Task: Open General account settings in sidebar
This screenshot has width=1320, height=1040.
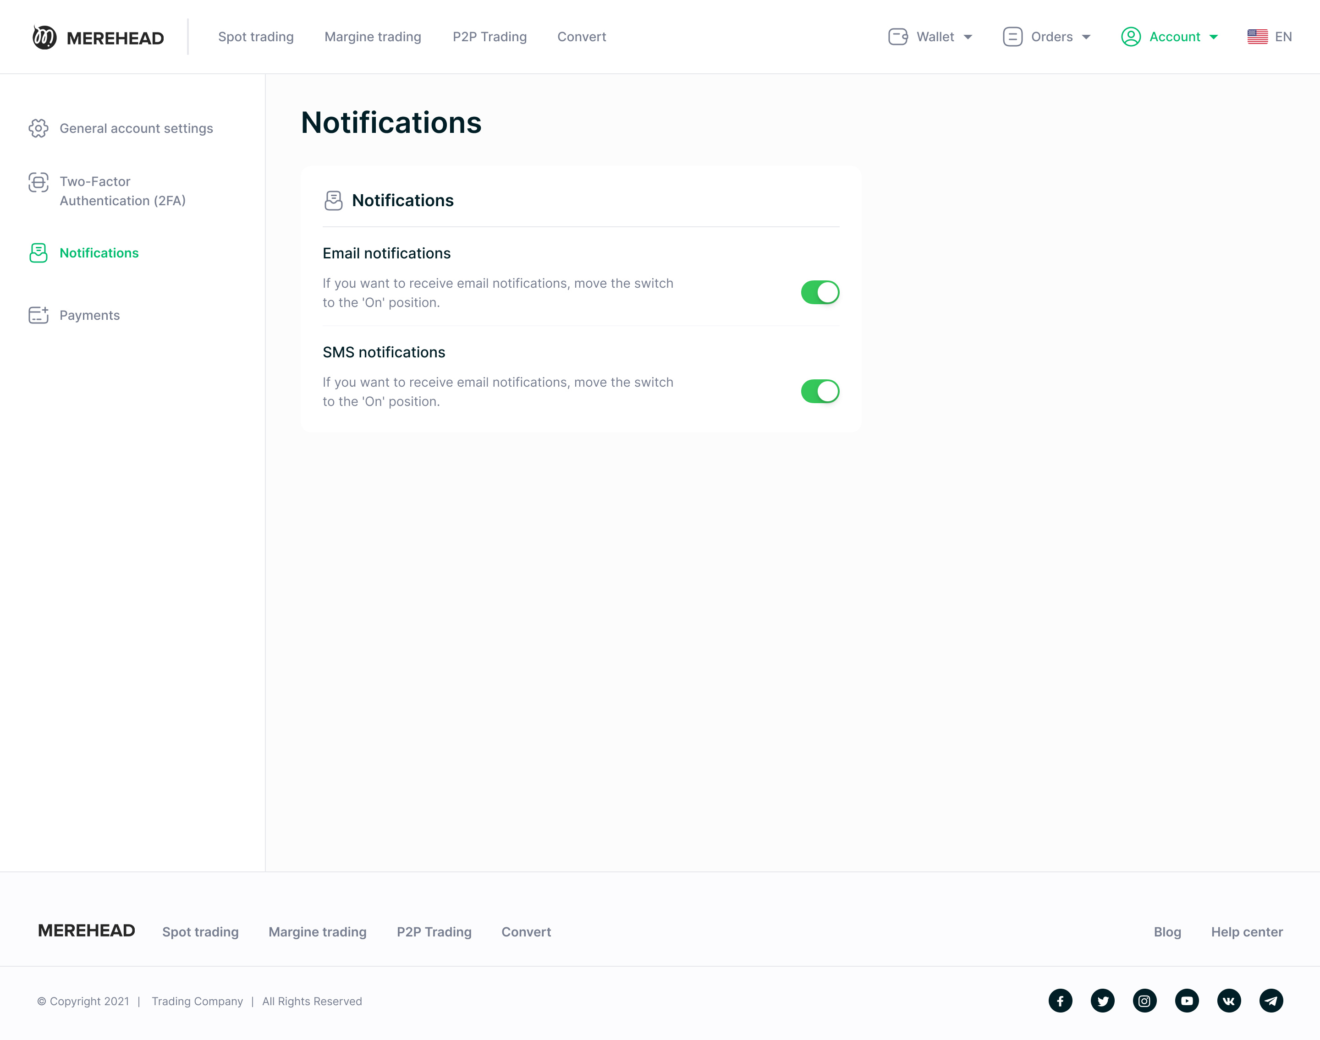Action: point(136,128)
